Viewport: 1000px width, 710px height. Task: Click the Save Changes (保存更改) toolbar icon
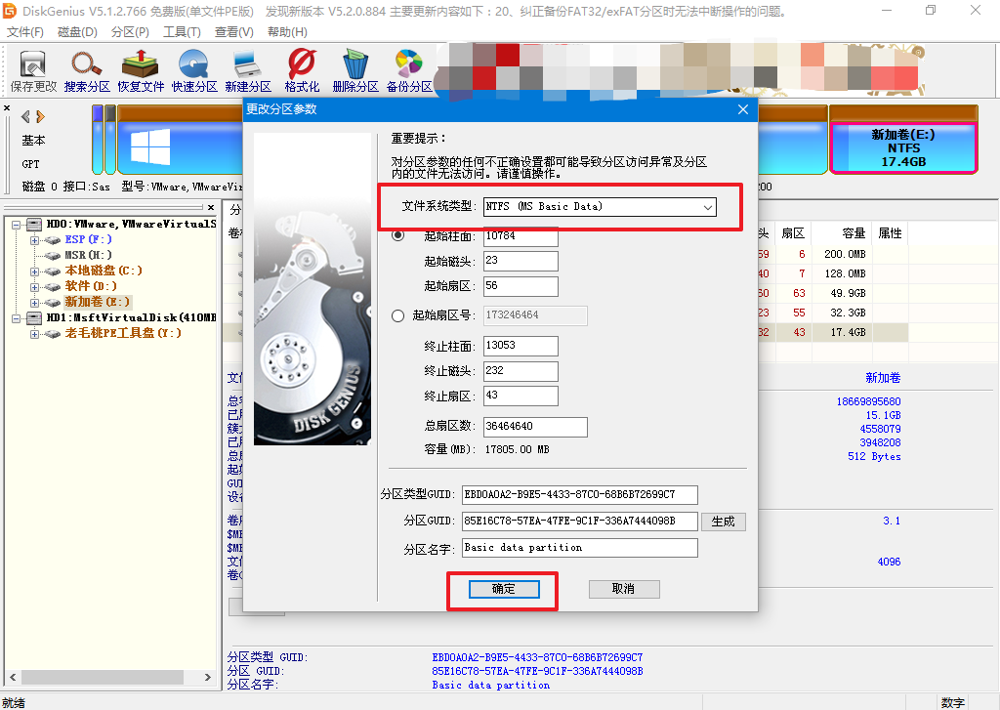[33, 71]
